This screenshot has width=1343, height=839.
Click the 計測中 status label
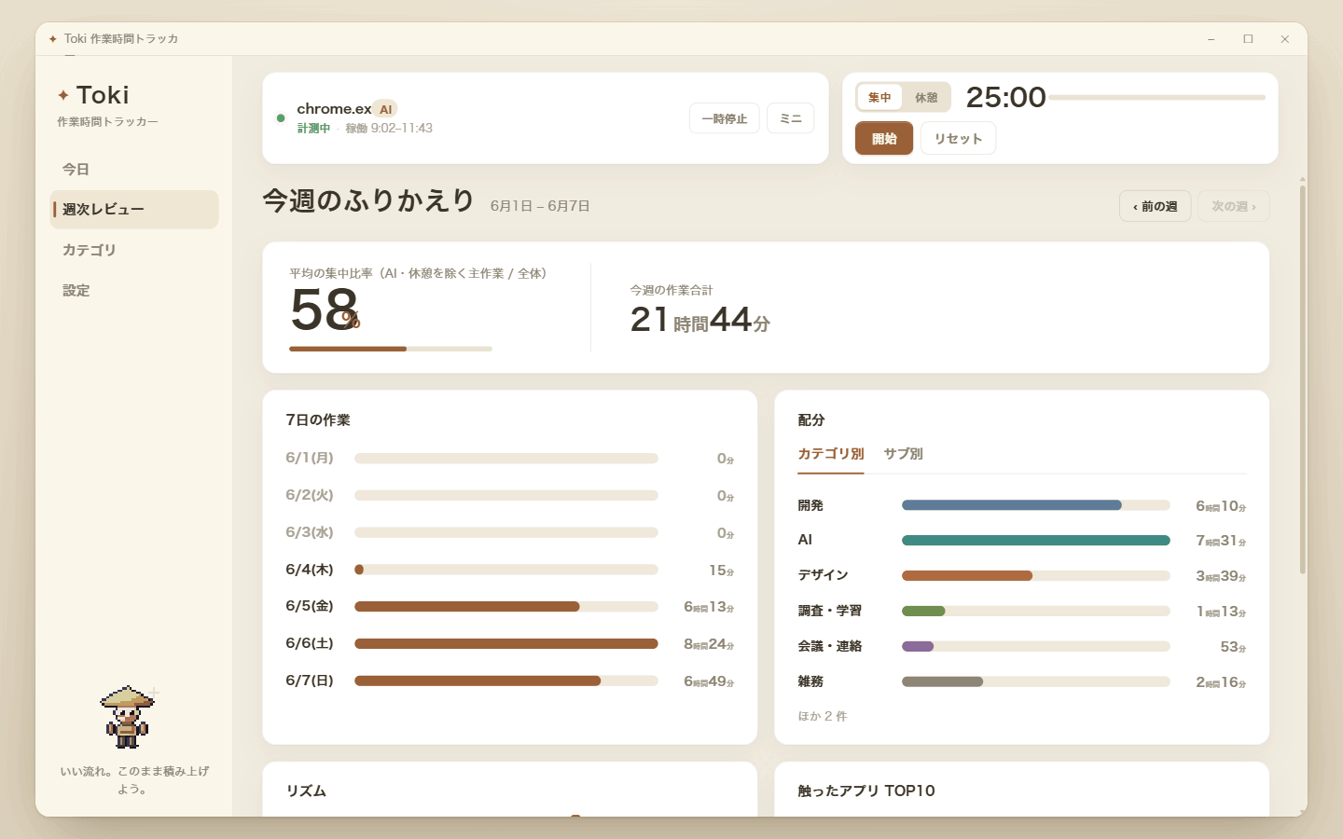tap(313, 129)
